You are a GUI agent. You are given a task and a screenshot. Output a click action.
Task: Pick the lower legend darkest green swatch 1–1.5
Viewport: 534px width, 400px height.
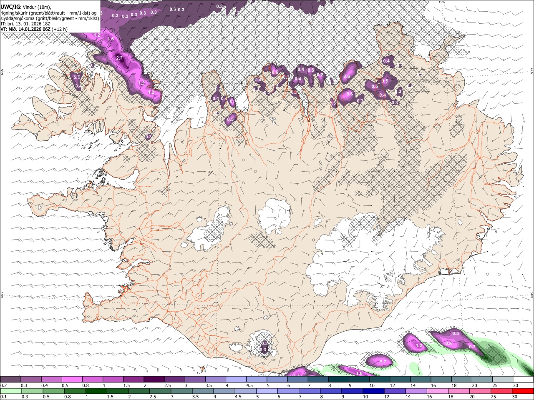pos(96,391)
